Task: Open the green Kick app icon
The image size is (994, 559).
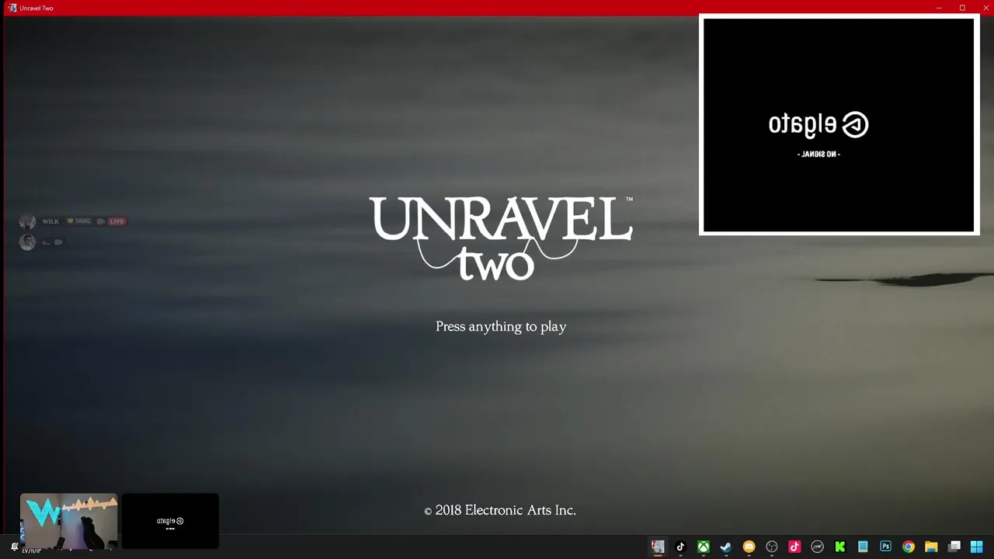Action: (x=840, y=547)
